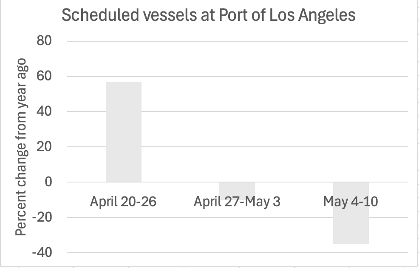This screenshot has height=268, width=419.
Task: Select the 'Percent change from year ago' axis title
Action: click(21, 146)
